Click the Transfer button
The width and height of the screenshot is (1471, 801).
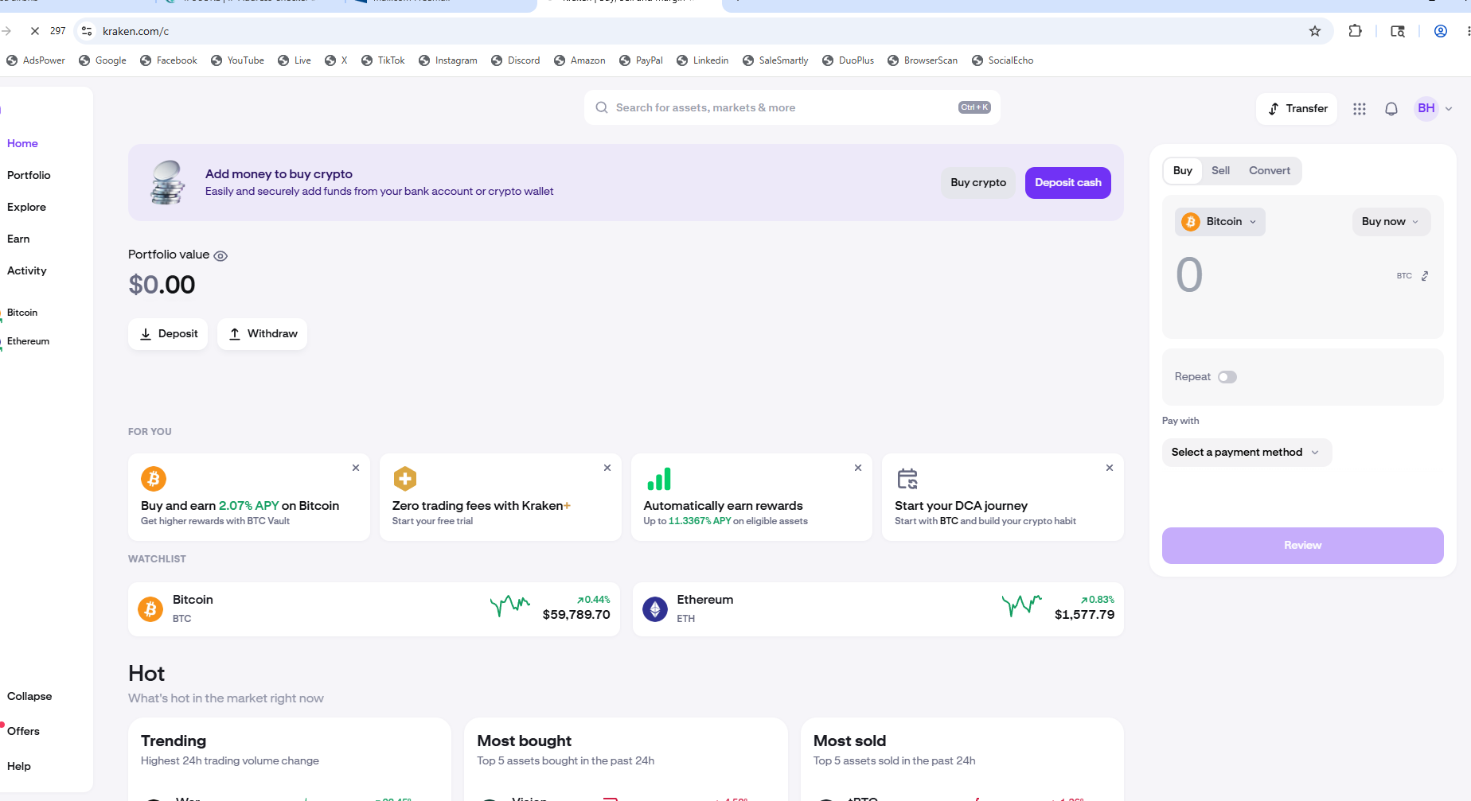pos(1297,109)
